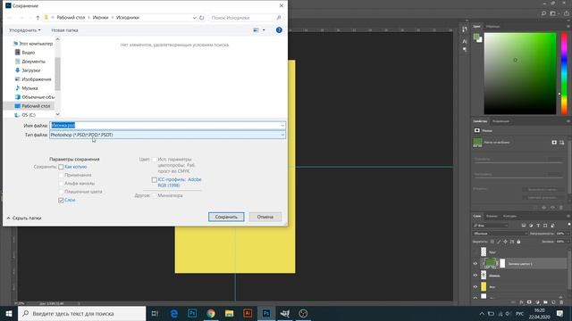Click the delete layer trash icon

561,302
